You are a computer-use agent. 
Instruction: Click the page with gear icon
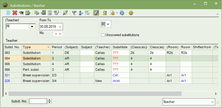point(112,13)
